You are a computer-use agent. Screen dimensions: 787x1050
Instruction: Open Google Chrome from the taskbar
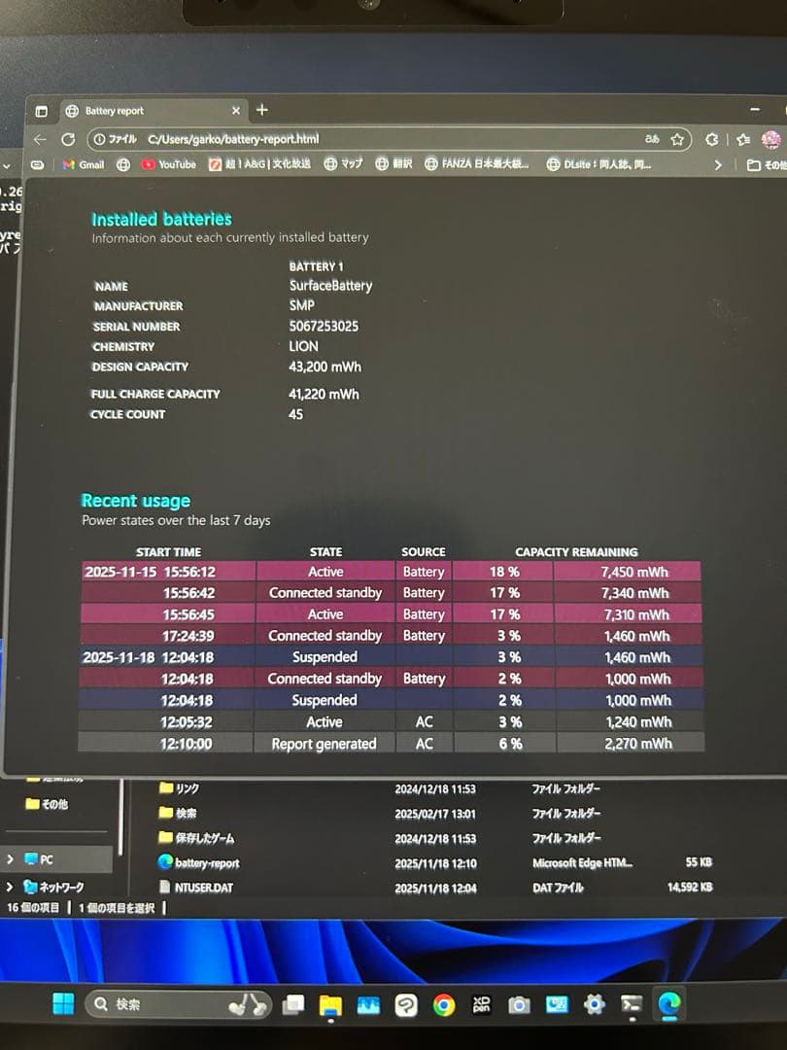444,1004
